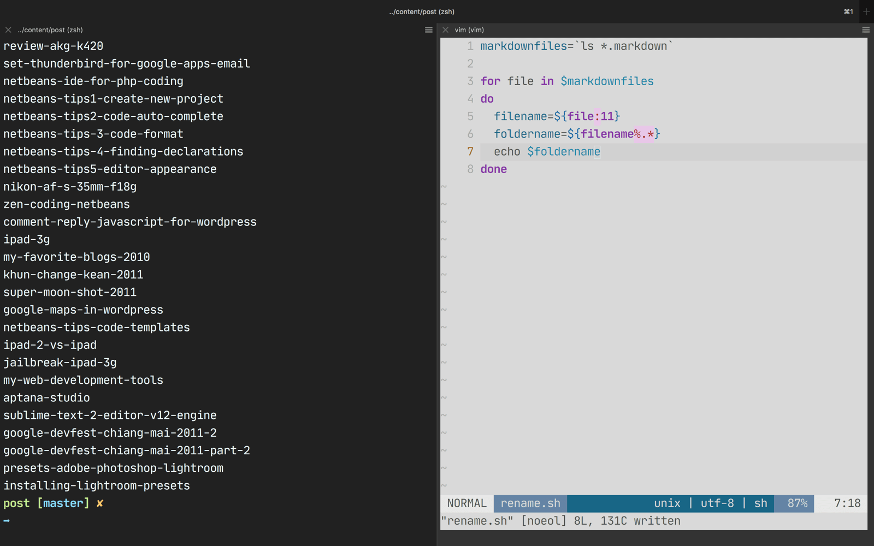Click the ipad-3g output line

27,240
